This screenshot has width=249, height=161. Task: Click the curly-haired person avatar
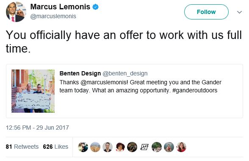120,147
